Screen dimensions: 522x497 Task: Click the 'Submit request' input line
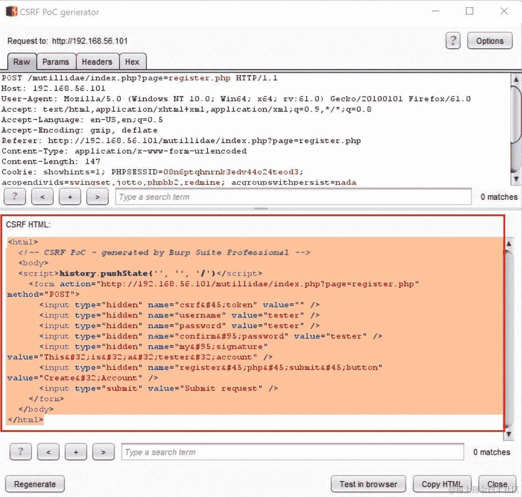pos(158,388)
